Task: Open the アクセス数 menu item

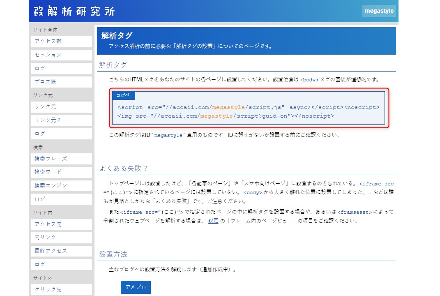Action: 62,41
